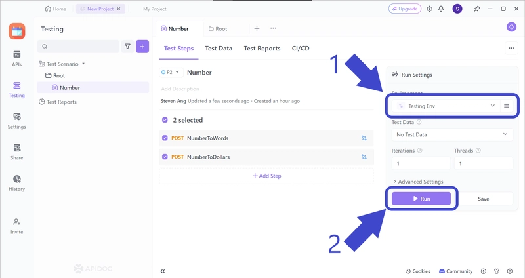Collapse the sidebar with double-chevron icon

tap(163, 271)
